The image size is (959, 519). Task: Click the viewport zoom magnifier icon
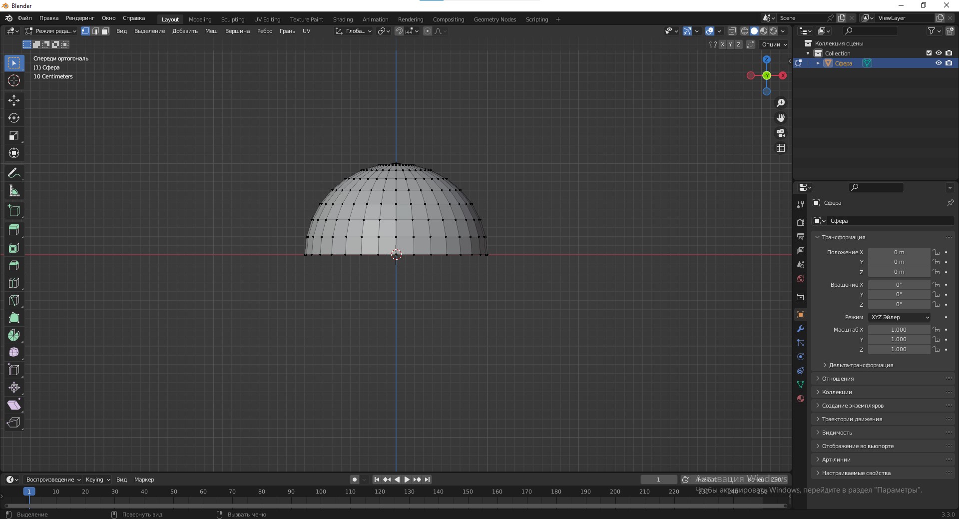coord(781,103)
